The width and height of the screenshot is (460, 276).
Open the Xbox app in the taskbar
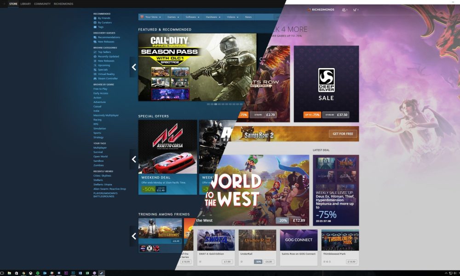tap(30, 273)
